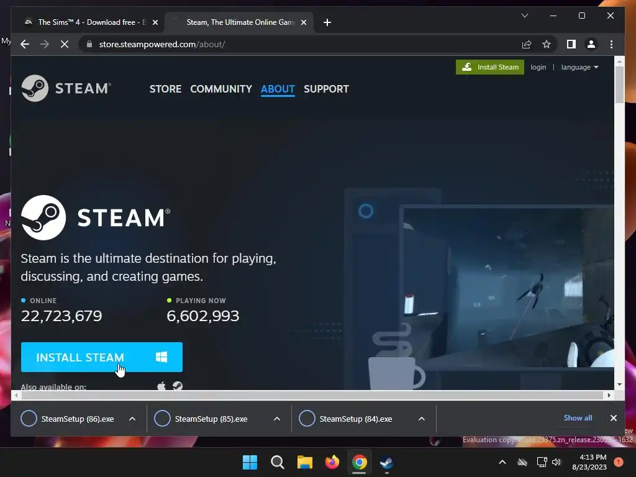Click the scroll down arrow
Image resolution: width=636 pixels, height=477 pixels.
[619, 384]
